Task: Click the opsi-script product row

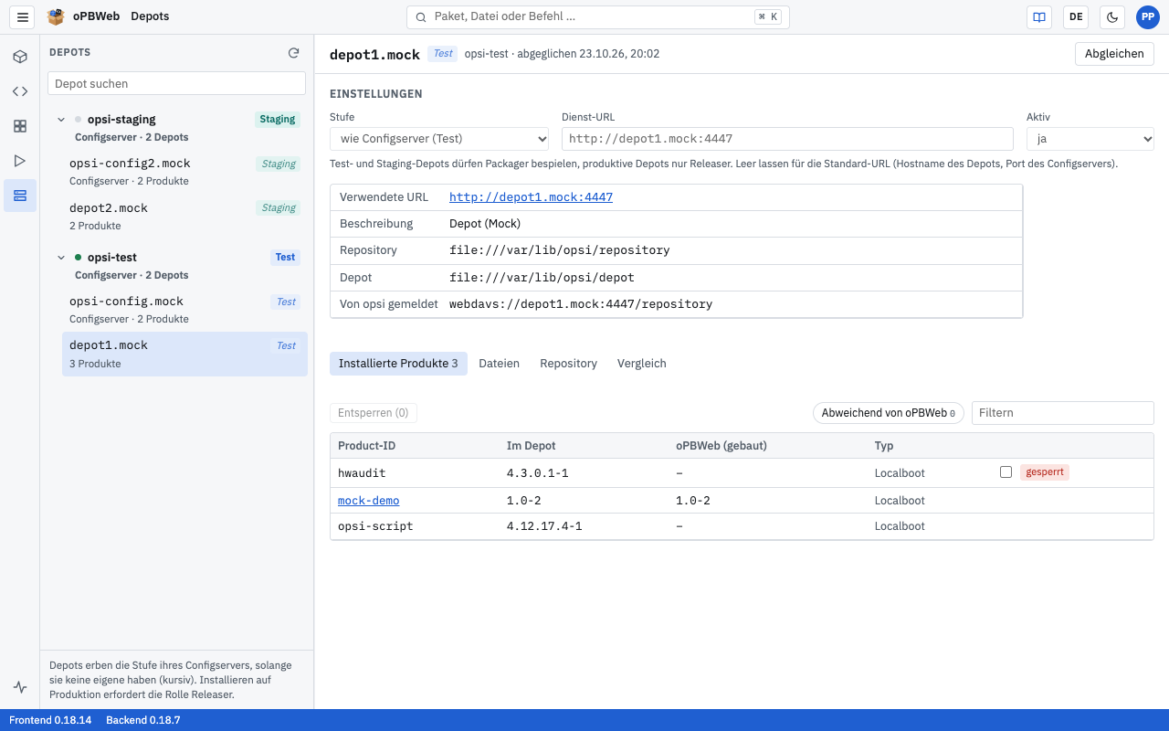Action: point(742,526)
